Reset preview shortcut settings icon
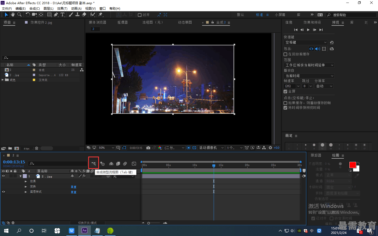Viewport: 378px width, 236px height. (x=332, y=42)
